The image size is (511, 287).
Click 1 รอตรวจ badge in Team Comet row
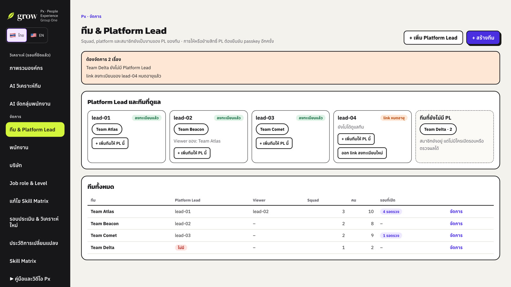[391, 236]
